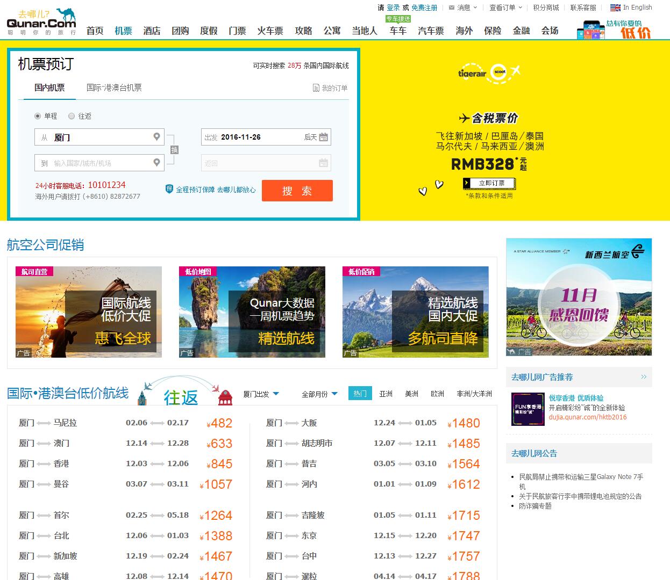Open Xiamen departure city dropdown
670x580 pixels.
point(261,394)
